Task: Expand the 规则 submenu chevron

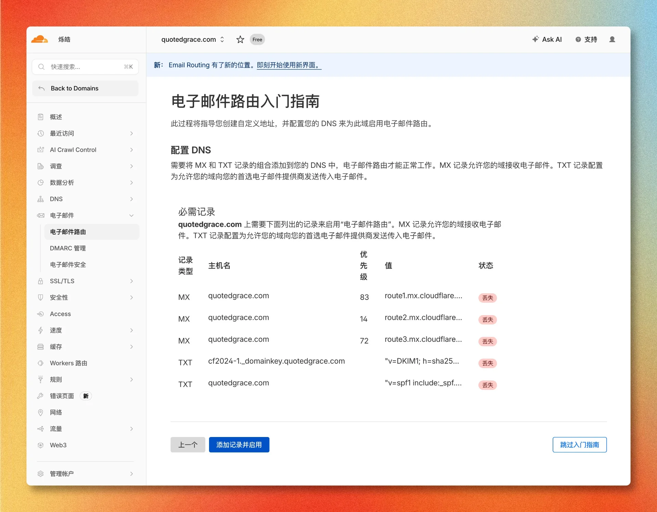Action: click(x=131, y=379)
